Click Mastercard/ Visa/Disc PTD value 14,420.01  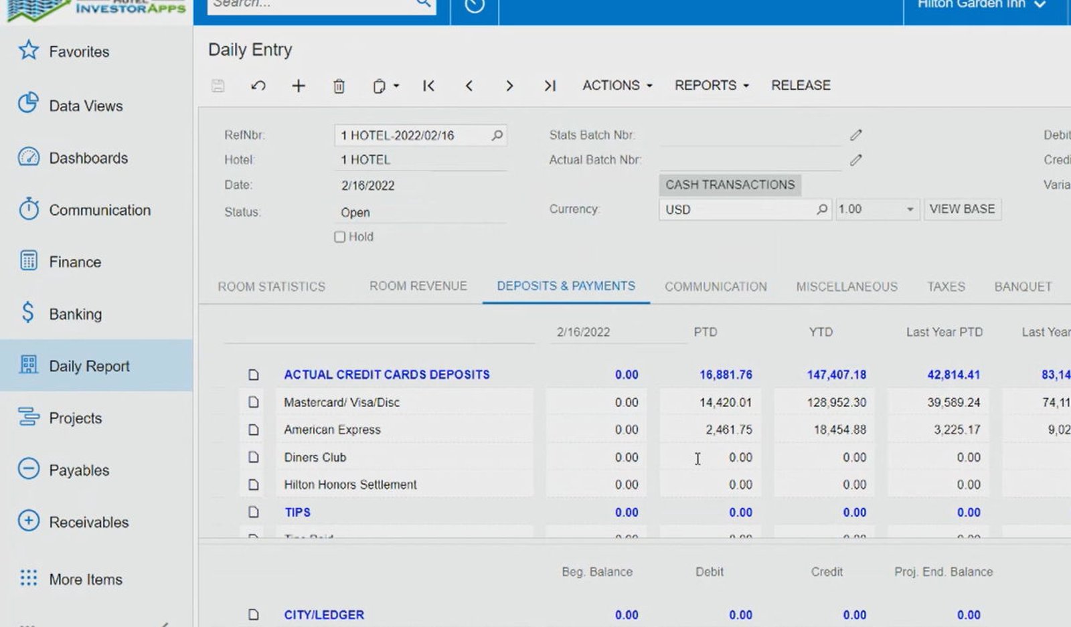coord(726,402)
